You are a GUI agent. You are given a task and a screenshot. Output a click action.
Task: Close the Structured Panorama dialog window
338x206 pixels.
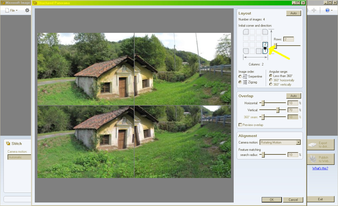303,3
